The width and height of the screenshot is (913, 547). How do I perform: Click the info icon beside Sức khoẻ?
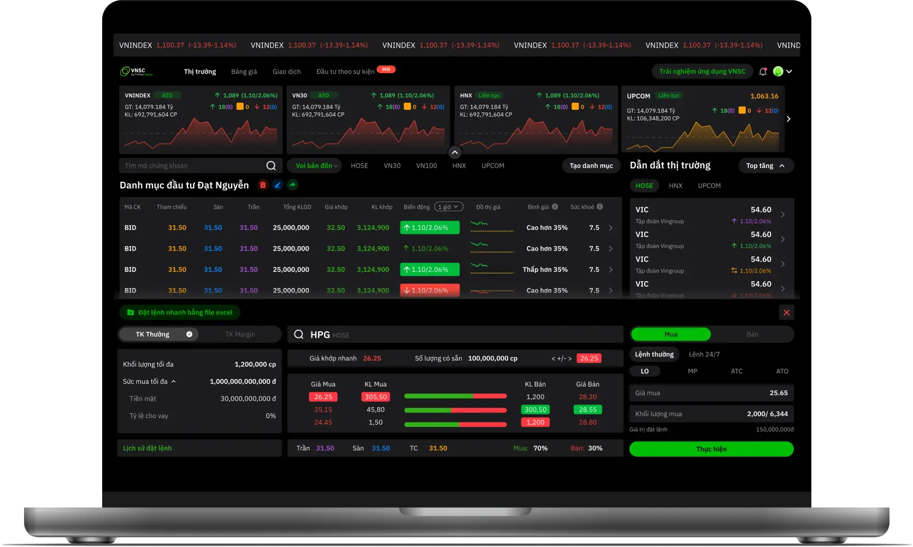click(x=600, y=207)
